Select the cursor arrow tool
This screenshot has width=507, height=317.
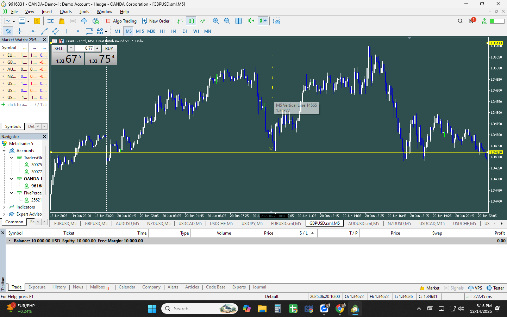(x=8, y=31)
